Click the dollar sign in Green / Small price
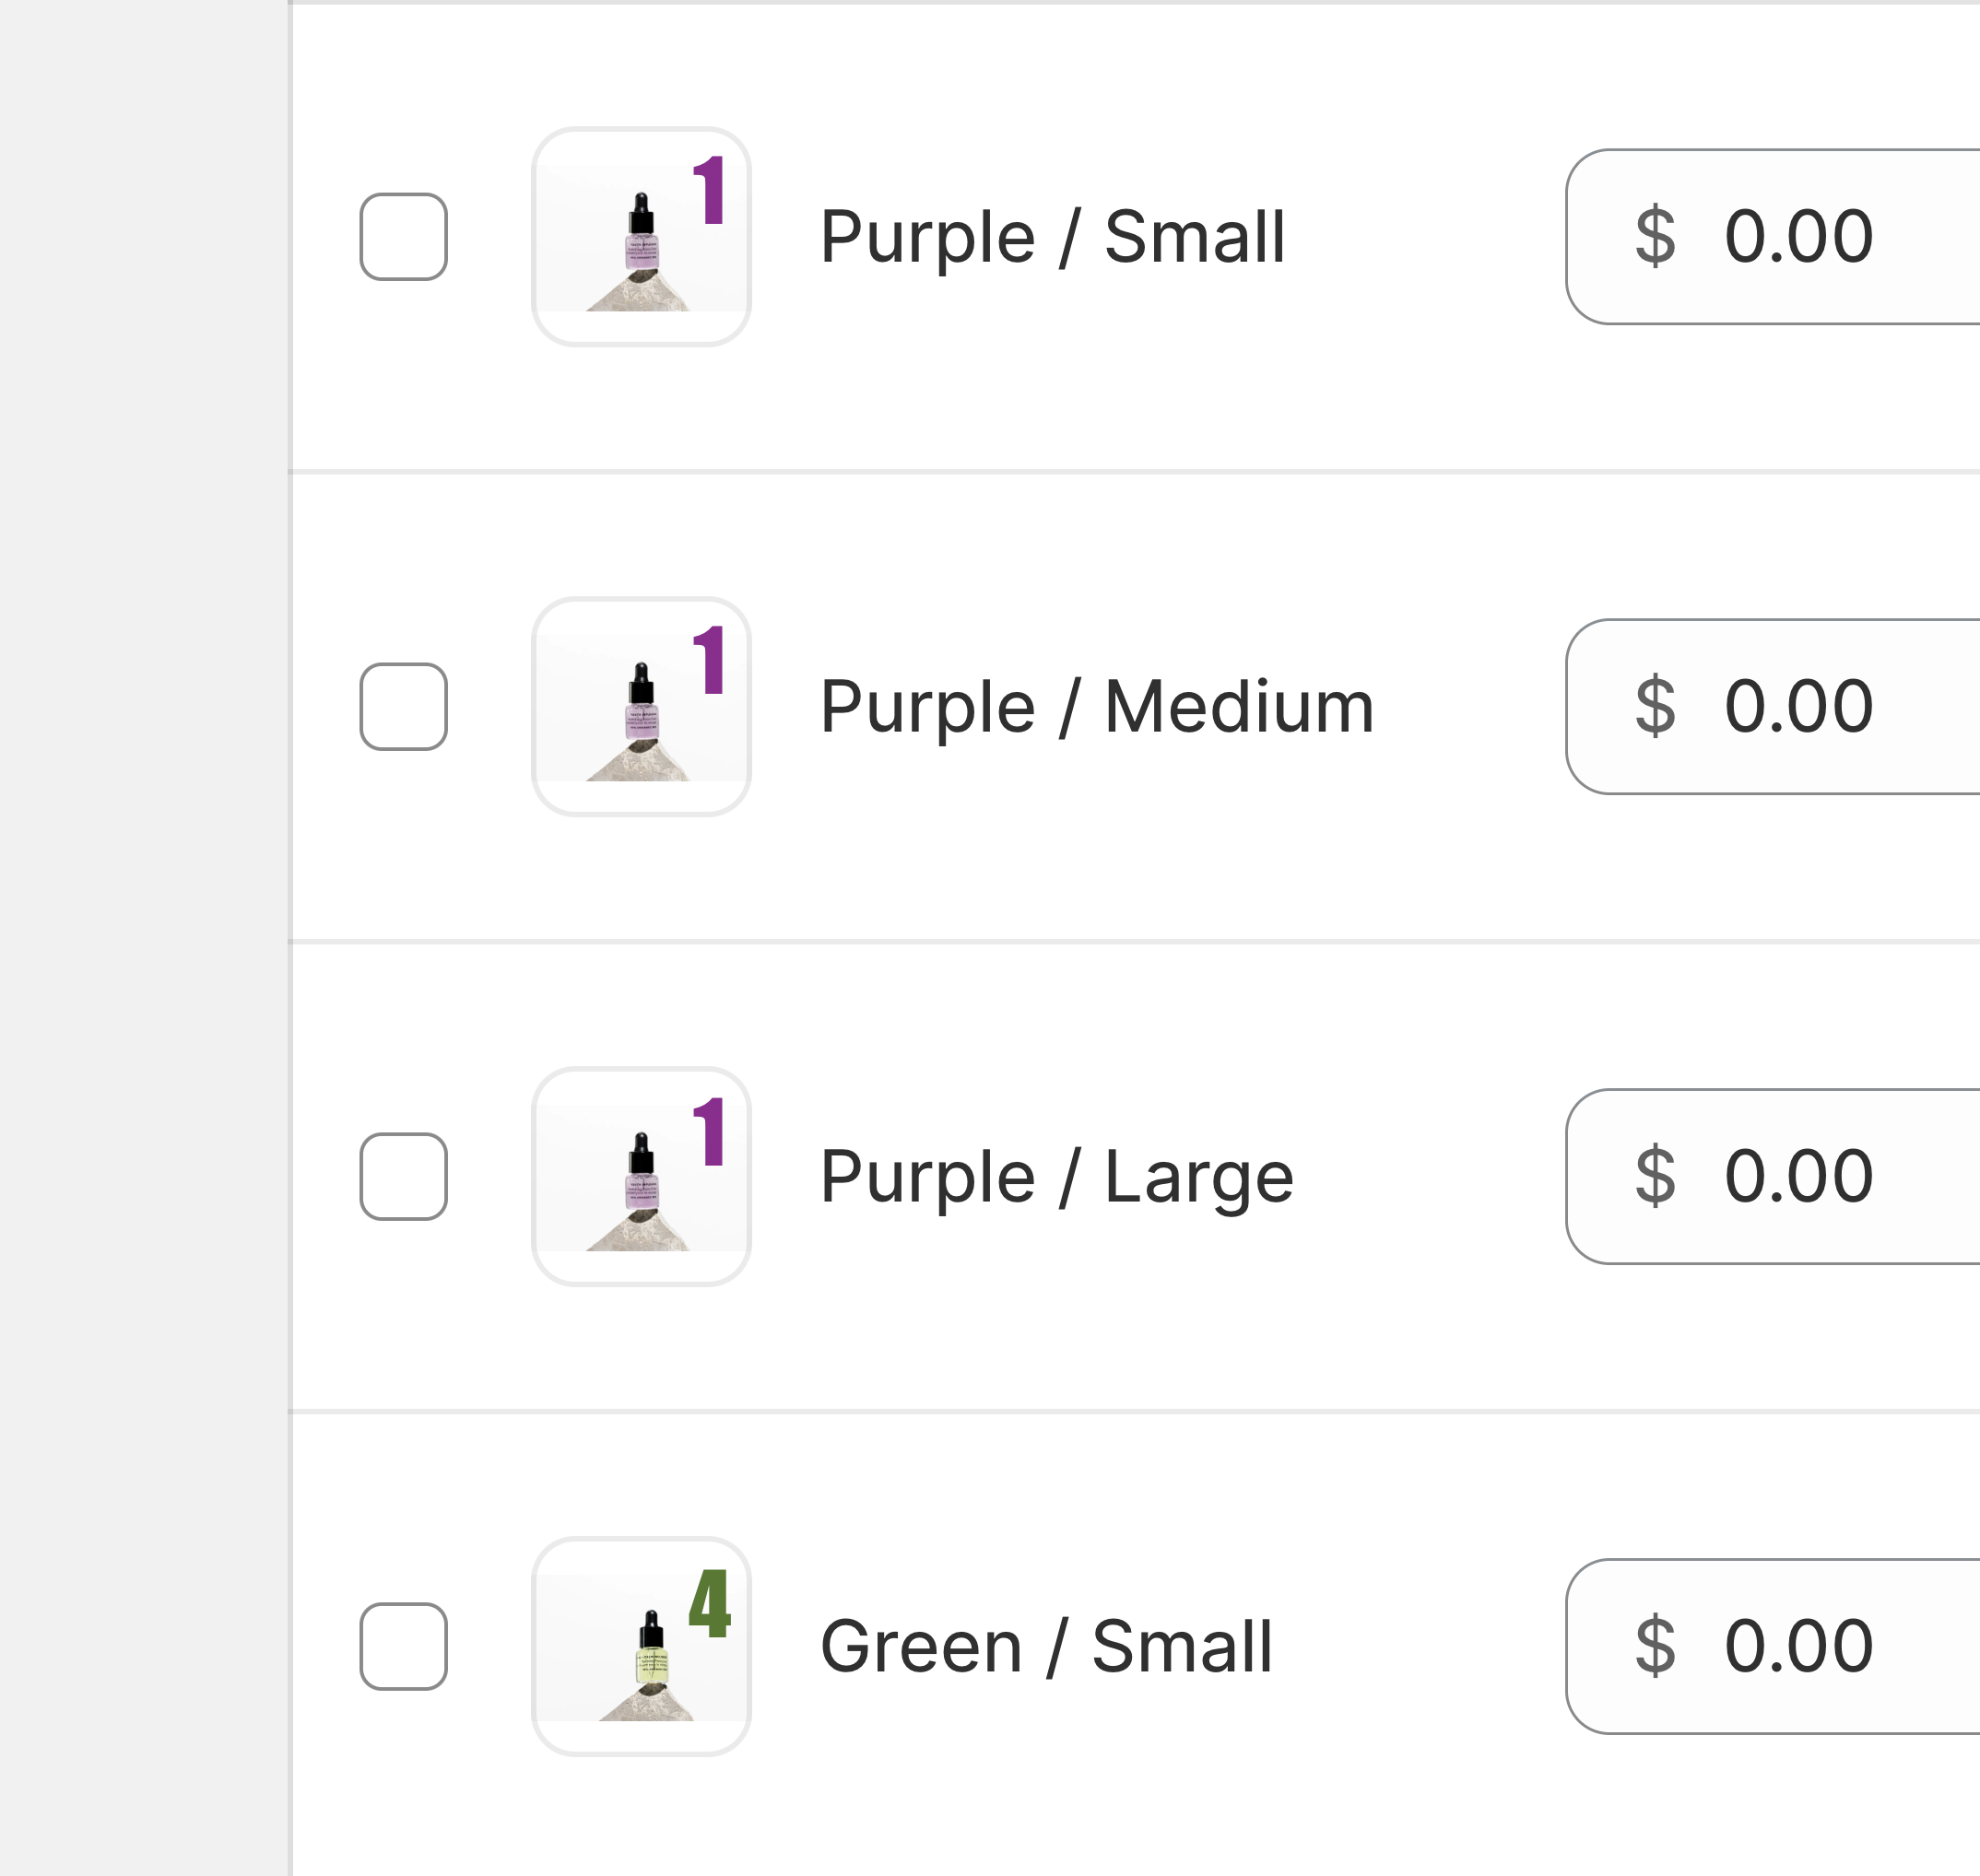The image size is (1980, 1876). tap(1655, 1647)
